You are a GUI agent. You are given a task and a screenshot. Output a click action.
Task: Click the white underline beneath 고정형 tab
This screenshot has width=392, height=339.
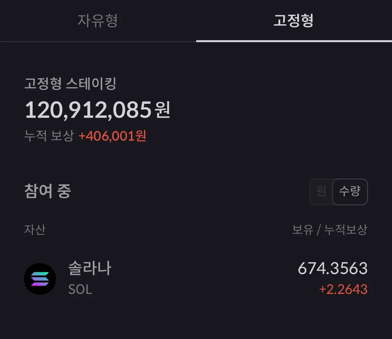pyautogui.click(x=294, y=41)
